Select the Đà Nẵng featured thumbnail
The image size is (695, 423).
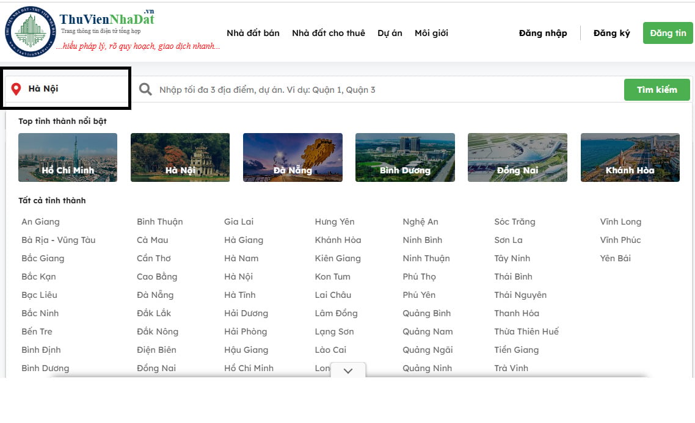point(293,157)
